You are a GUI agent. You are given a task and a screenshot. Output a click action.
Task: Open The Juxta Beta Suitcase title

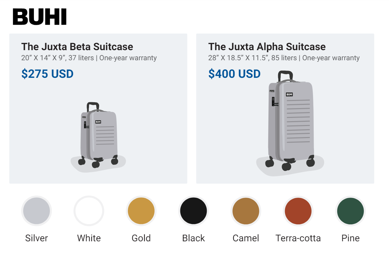click(x=77, y=47)
